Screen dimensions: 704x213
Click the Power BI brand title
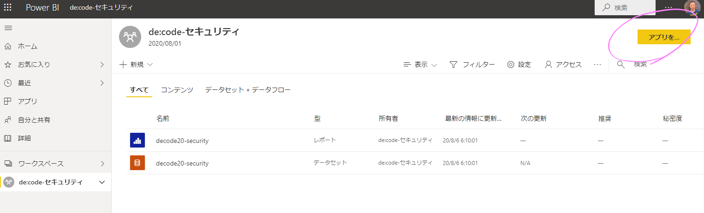click(x=42, y=8)
